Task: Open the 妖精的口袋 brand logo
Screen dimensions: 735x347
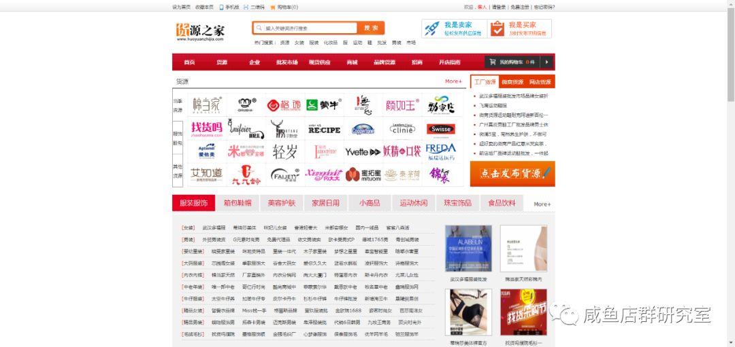Action: point(402,151)
